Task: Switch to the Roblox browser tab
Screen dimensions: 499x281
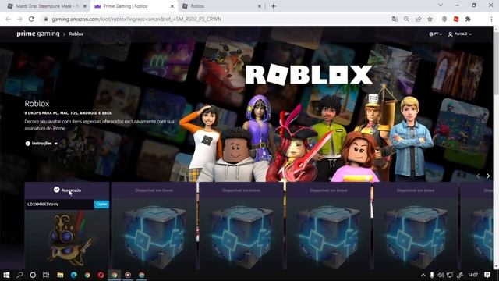Action: [x=221, y=6]
